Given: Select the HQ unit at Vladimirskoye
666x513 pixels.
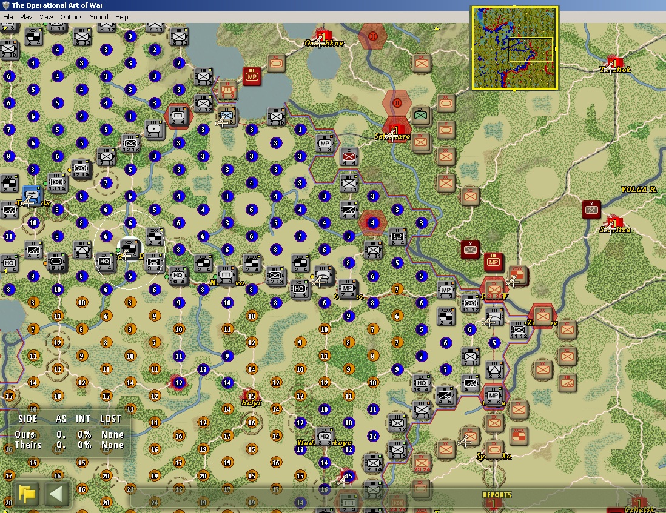Looking at the screenshot, I should click(325, 436).
